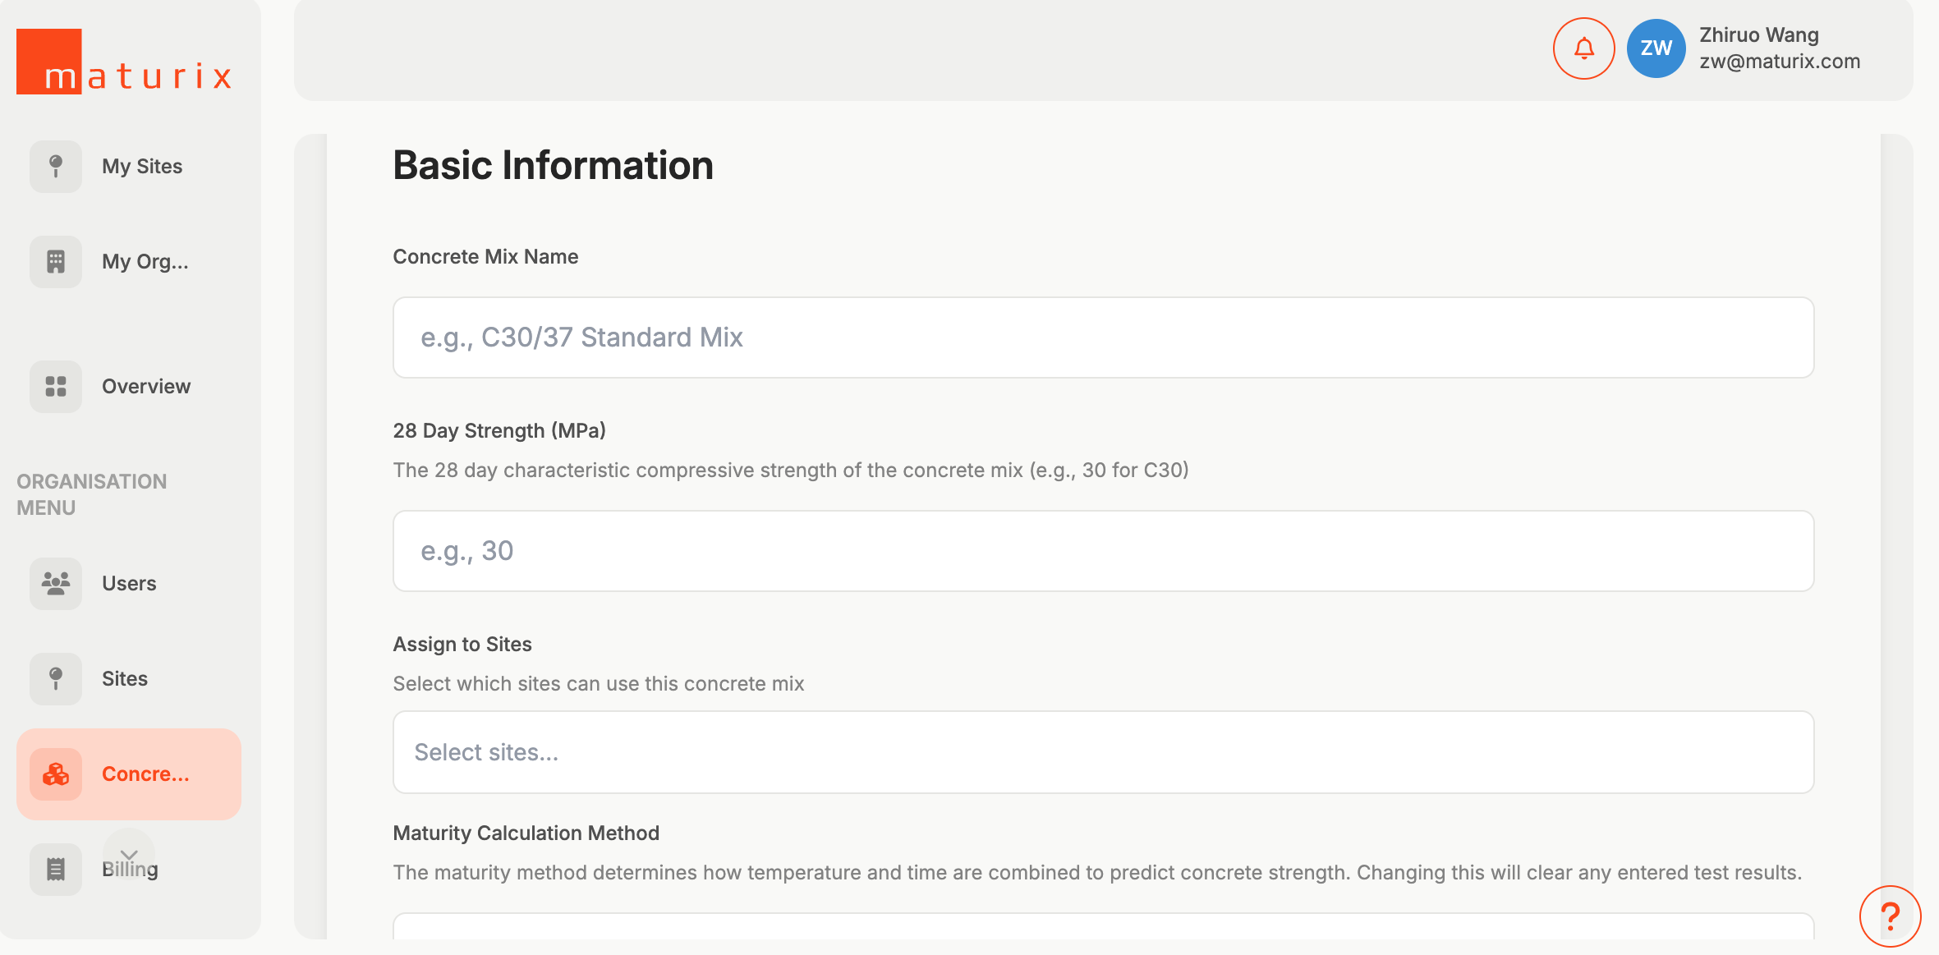Click the Basic Information heading
1939x955 pixels.
pos(553,165)
